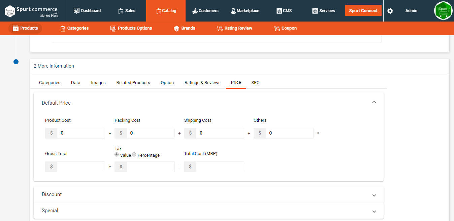Expand the Discount section

[x=374, y=195]
